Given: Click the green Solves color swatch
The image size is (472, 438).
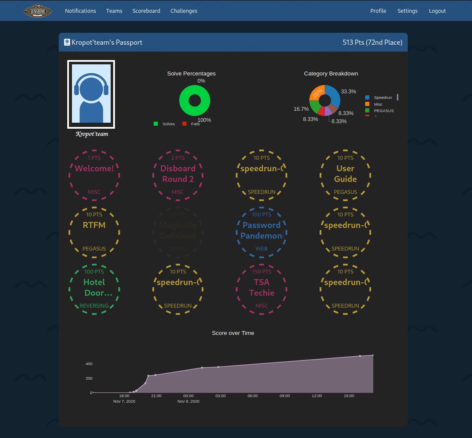Looking at the screenshot, I should (156, 124).
